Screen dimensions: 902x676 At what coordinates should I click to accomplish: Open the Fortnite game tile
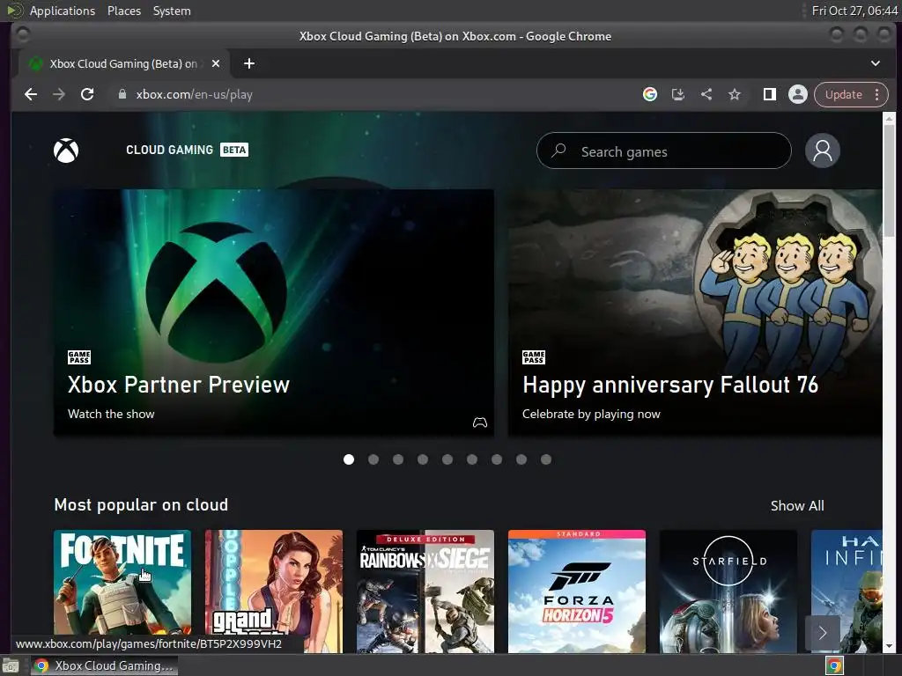(x=122, y=591)
